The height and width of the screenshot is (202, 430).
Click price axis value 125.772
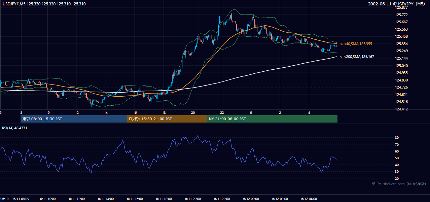click(402, 15)
